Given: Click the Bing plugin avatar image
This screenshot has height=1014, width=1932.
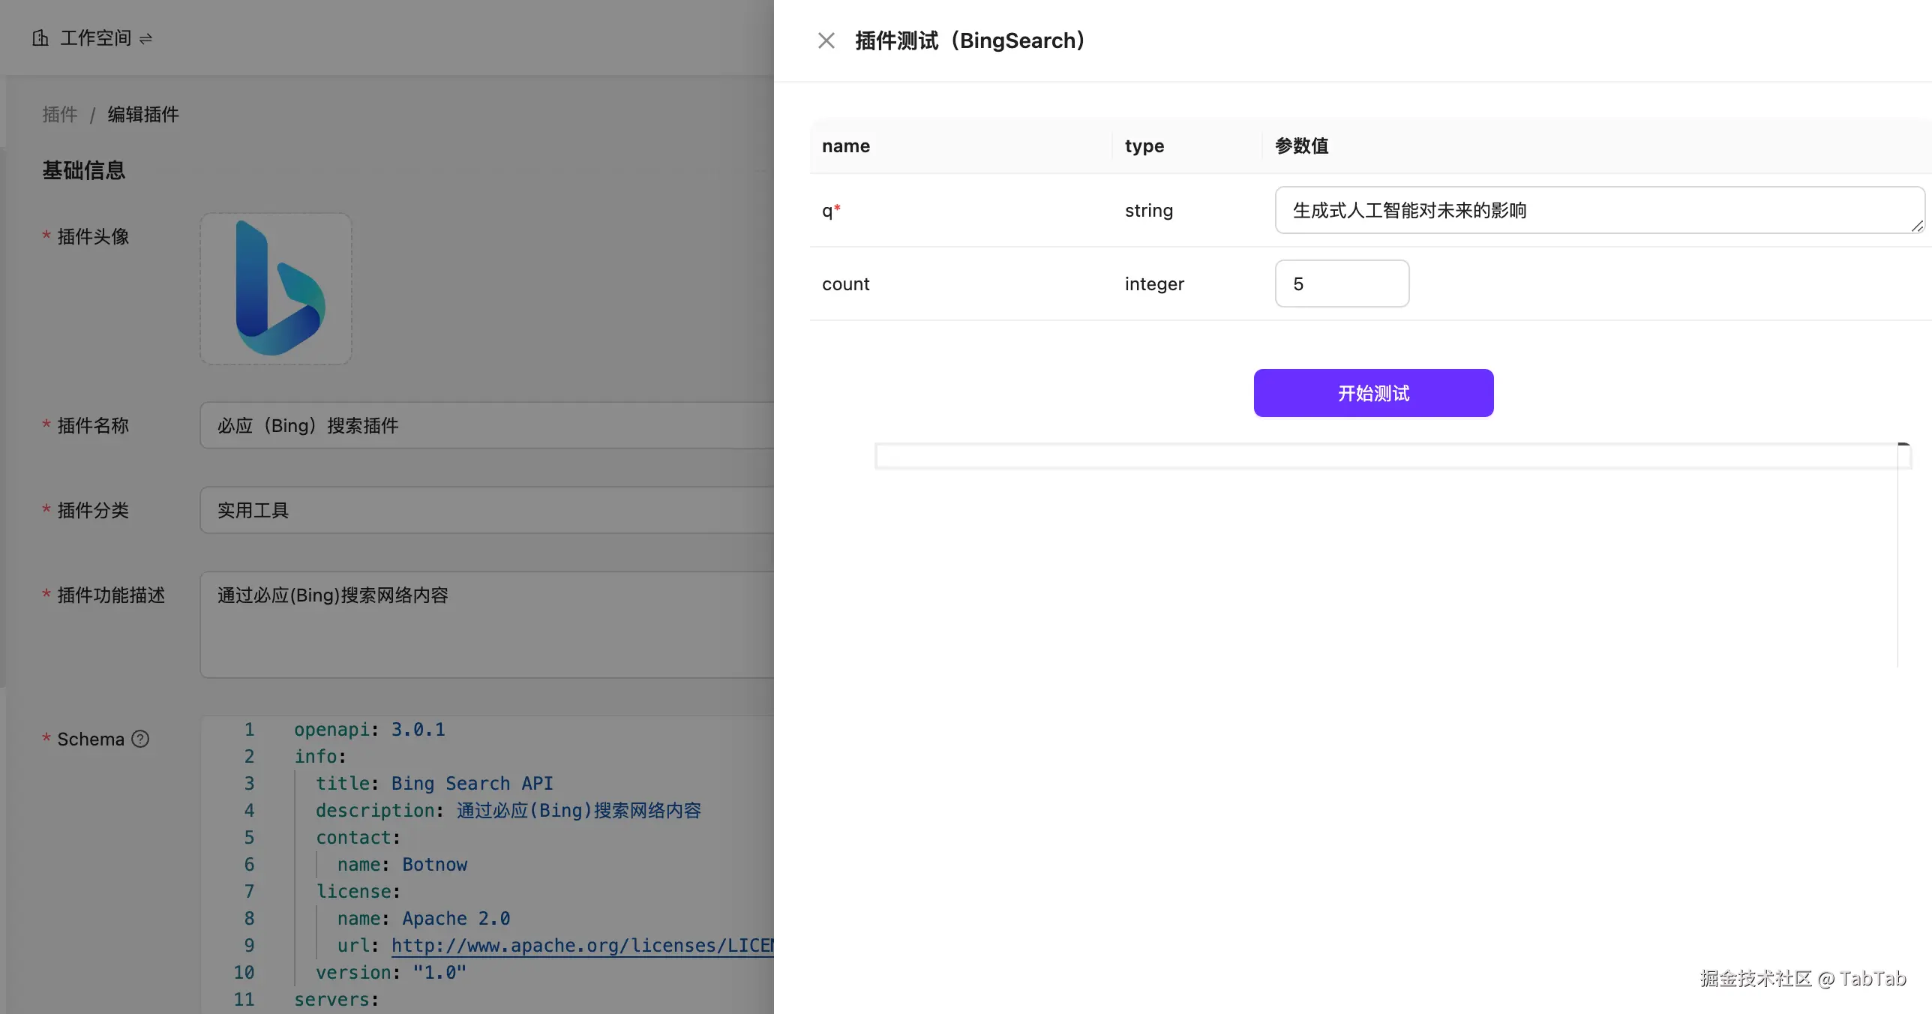Looking at the screenshot, I should tap(276, 289).
